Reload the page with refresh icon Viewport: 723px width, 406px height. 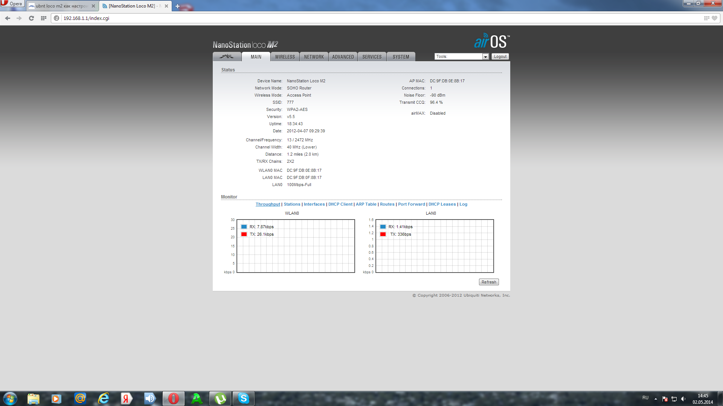[31, 18]
